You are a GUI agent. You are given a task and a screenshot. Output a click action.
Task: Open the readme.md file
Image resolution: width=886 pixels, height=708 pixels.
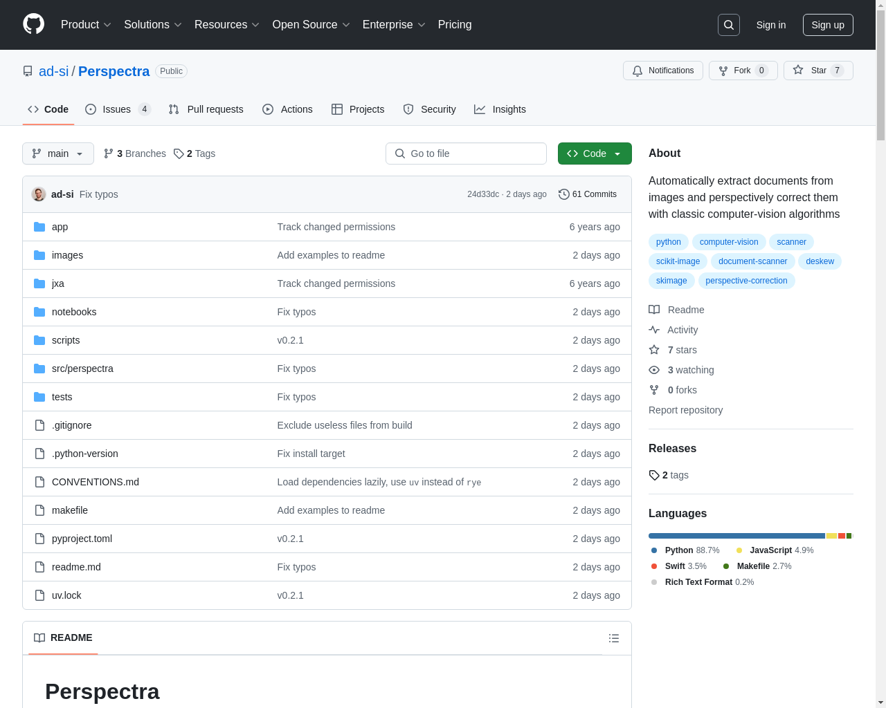click(76, 567)
